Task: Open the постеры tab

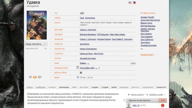Action: coord(84,87)
